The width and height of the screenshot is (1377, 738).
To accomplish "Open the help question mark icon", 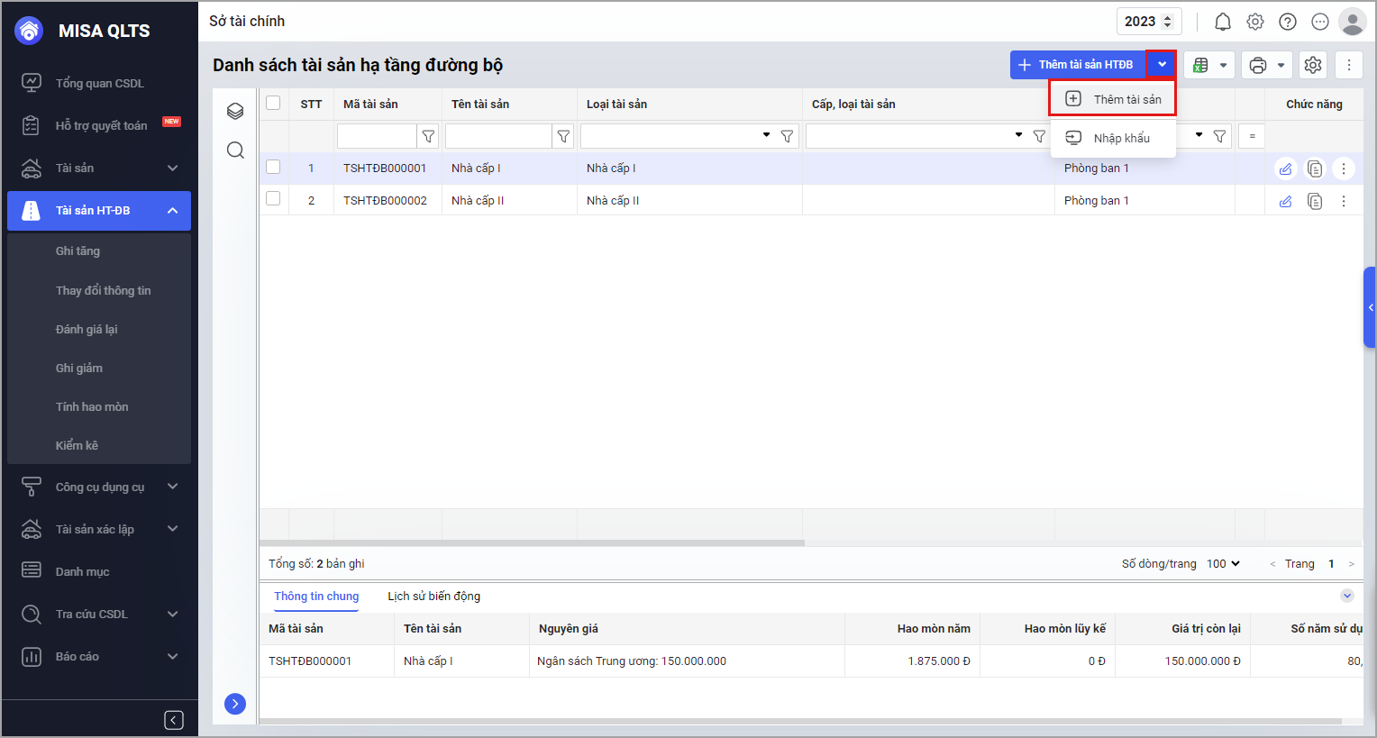I will tap(1288, 22).
